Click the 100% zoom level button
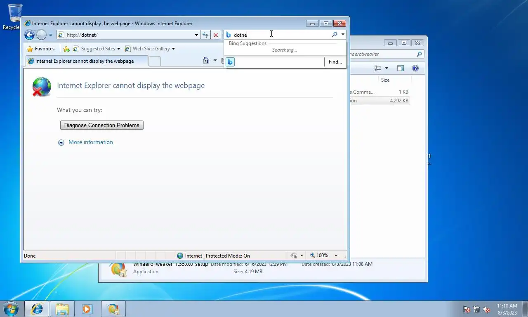528x317 pixels. coord(319,256)
